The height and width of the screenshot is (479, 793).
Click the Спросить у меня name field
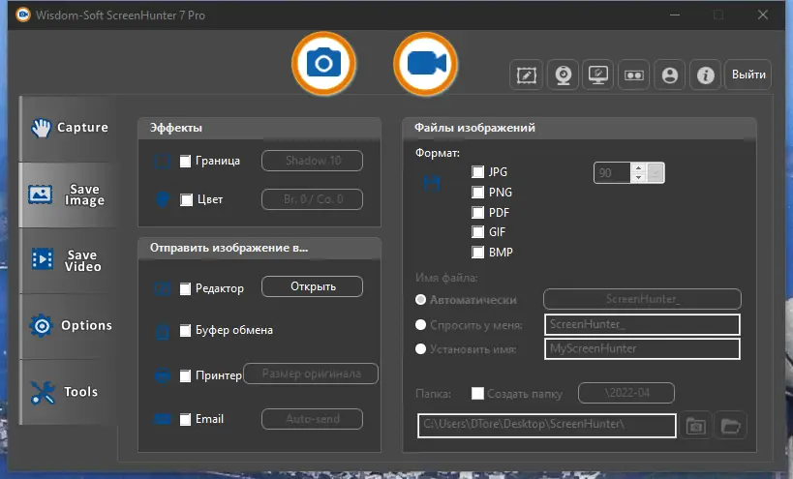click(642, 324)
